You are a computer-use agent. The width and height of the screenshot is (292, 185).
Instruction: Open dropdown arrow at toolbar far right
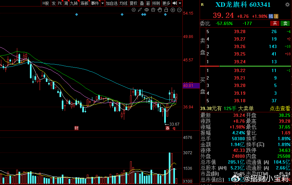pos(180,3)
